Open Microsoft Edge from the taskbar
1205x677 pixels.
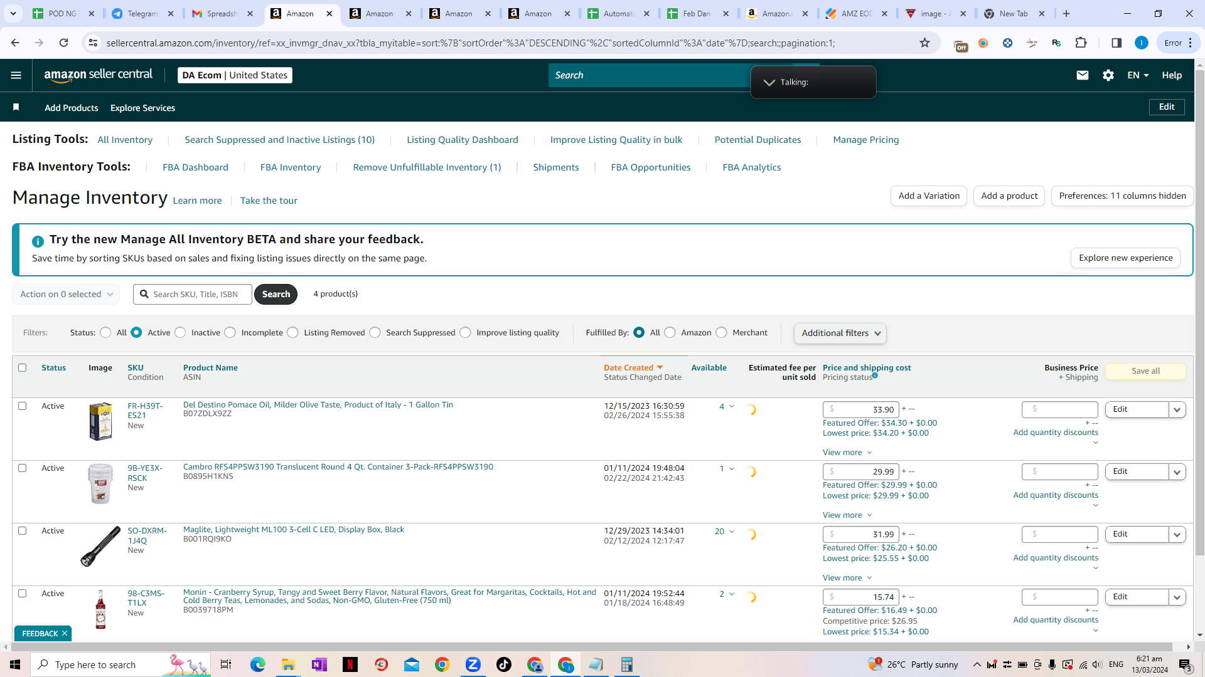click(258, 664)
